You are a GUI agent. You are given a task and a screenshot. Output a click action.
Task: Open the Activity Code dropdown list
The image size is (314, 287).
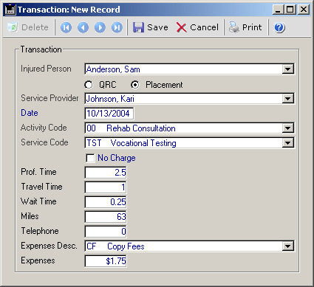(x=287, y=128)
